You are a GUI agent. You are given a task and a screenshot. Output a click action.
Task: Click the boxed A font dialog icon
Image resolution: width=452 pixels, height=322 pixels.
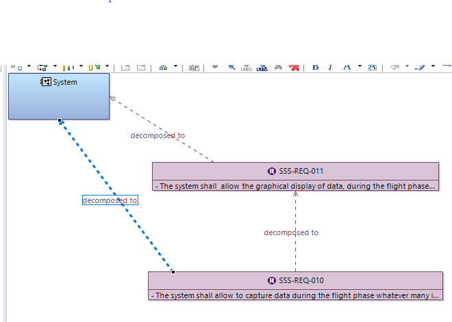pyautogui.click(x=373, y=68)
